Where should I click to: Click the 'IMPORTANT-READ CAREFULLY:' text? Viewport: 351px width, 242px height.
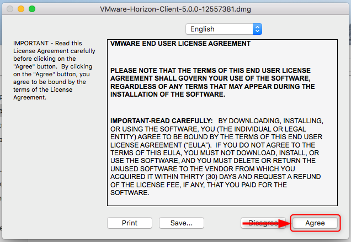[x=161, y=121]
